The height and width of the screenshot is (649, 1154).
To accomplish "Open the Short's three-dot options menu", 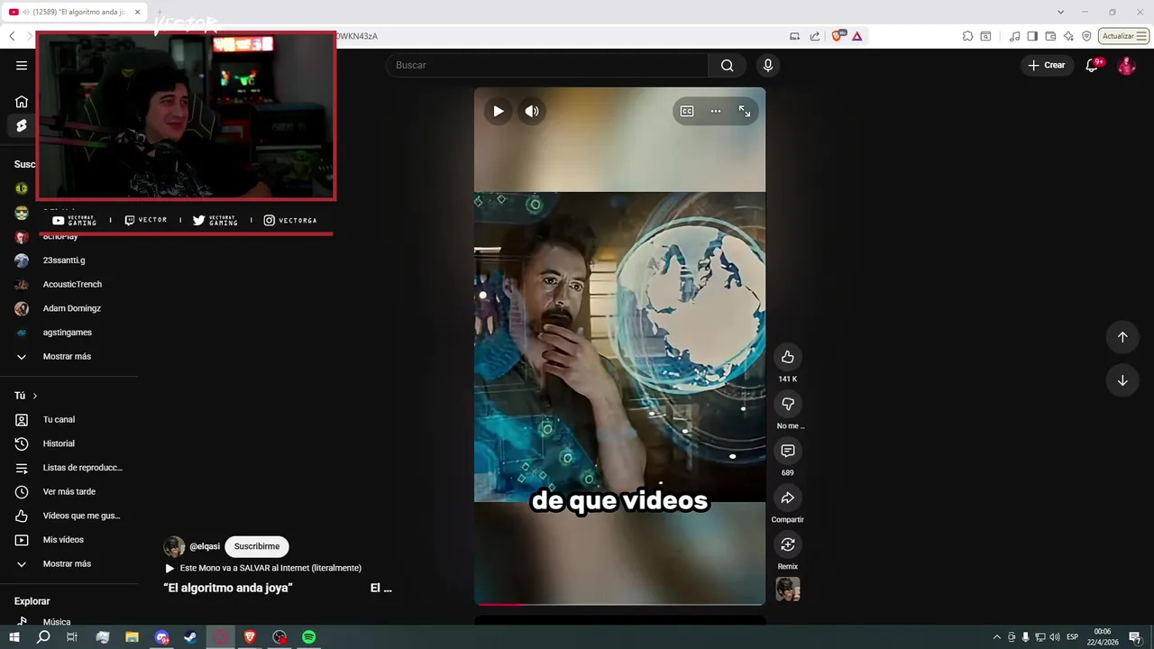I will click(x=716, y=111).
